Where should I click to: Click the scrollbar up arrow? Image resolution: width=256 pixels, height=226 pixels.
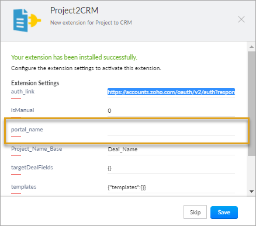(251, 47)
